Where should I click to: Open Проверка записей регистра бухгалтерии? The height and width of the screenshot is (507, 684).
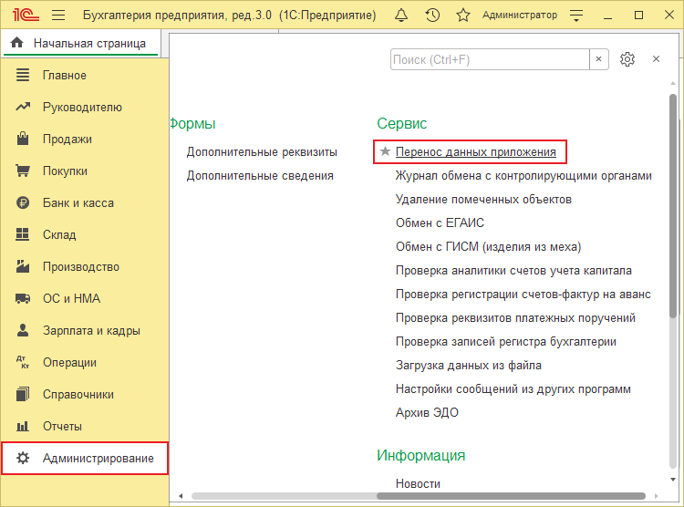coord(505,342)
